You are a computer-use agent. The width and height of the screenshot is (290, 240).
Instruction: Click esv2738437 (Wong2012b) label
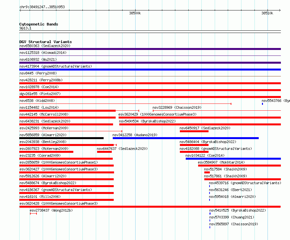tap(51, 210)
